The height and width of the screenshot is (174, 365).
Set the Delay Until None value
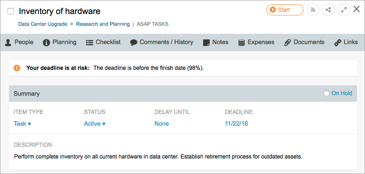click(x=161, y=123)
